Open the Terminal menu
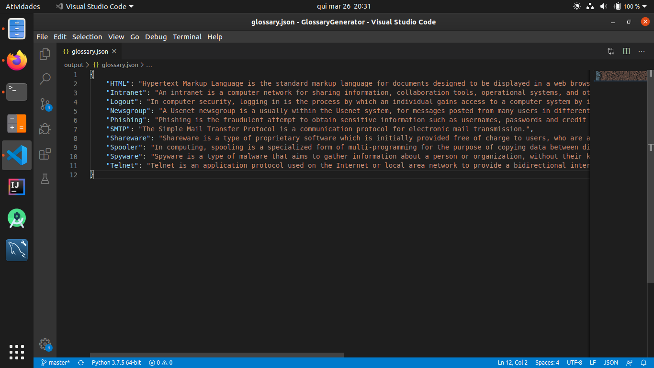The width and height of the screenshot is (654, 368). [x=187, y=37]
